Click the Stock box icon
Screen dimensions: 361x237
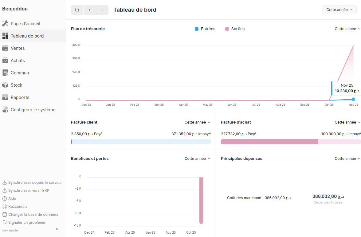pos(5,85)
